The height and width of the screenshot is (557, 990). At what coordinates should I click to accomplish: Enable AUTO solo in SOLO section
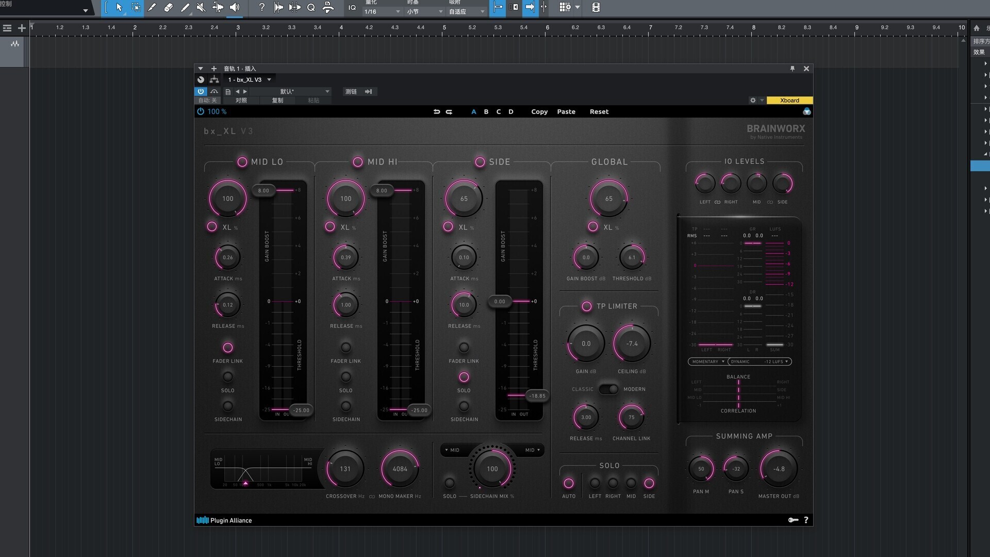[569, 483]
